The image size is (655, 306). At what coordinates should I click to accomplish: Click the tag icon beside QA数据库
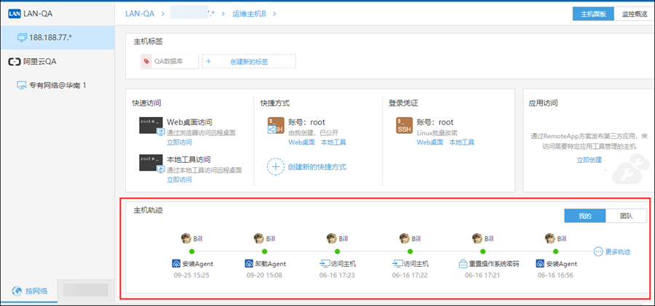(x=146, y=63)
